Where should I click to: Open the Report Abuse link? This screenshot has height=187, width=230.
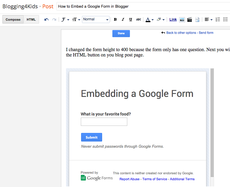(x=129, y=179)
